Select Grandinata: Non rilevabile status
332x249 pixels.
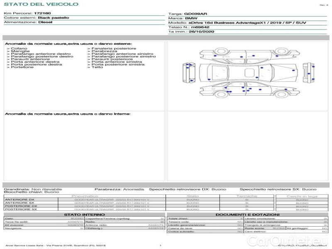pyautogui.click(x=33, y=189)
